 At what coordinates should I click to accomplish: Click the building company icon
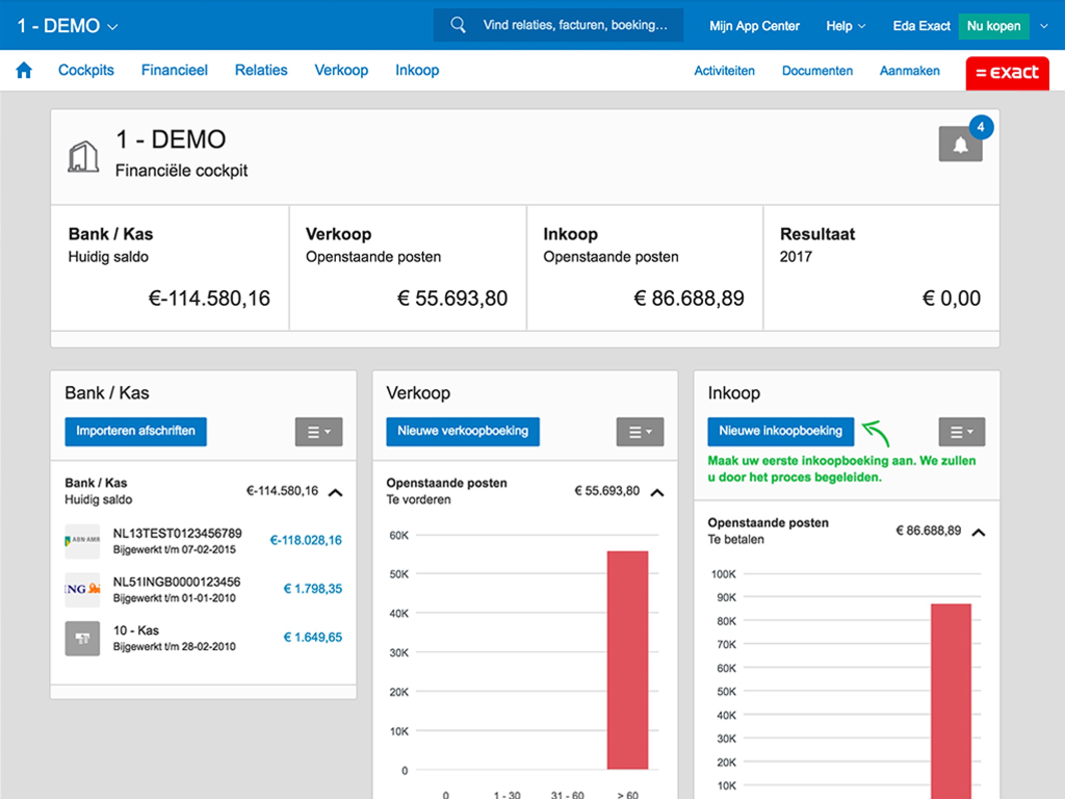click(x=83, y=156)
